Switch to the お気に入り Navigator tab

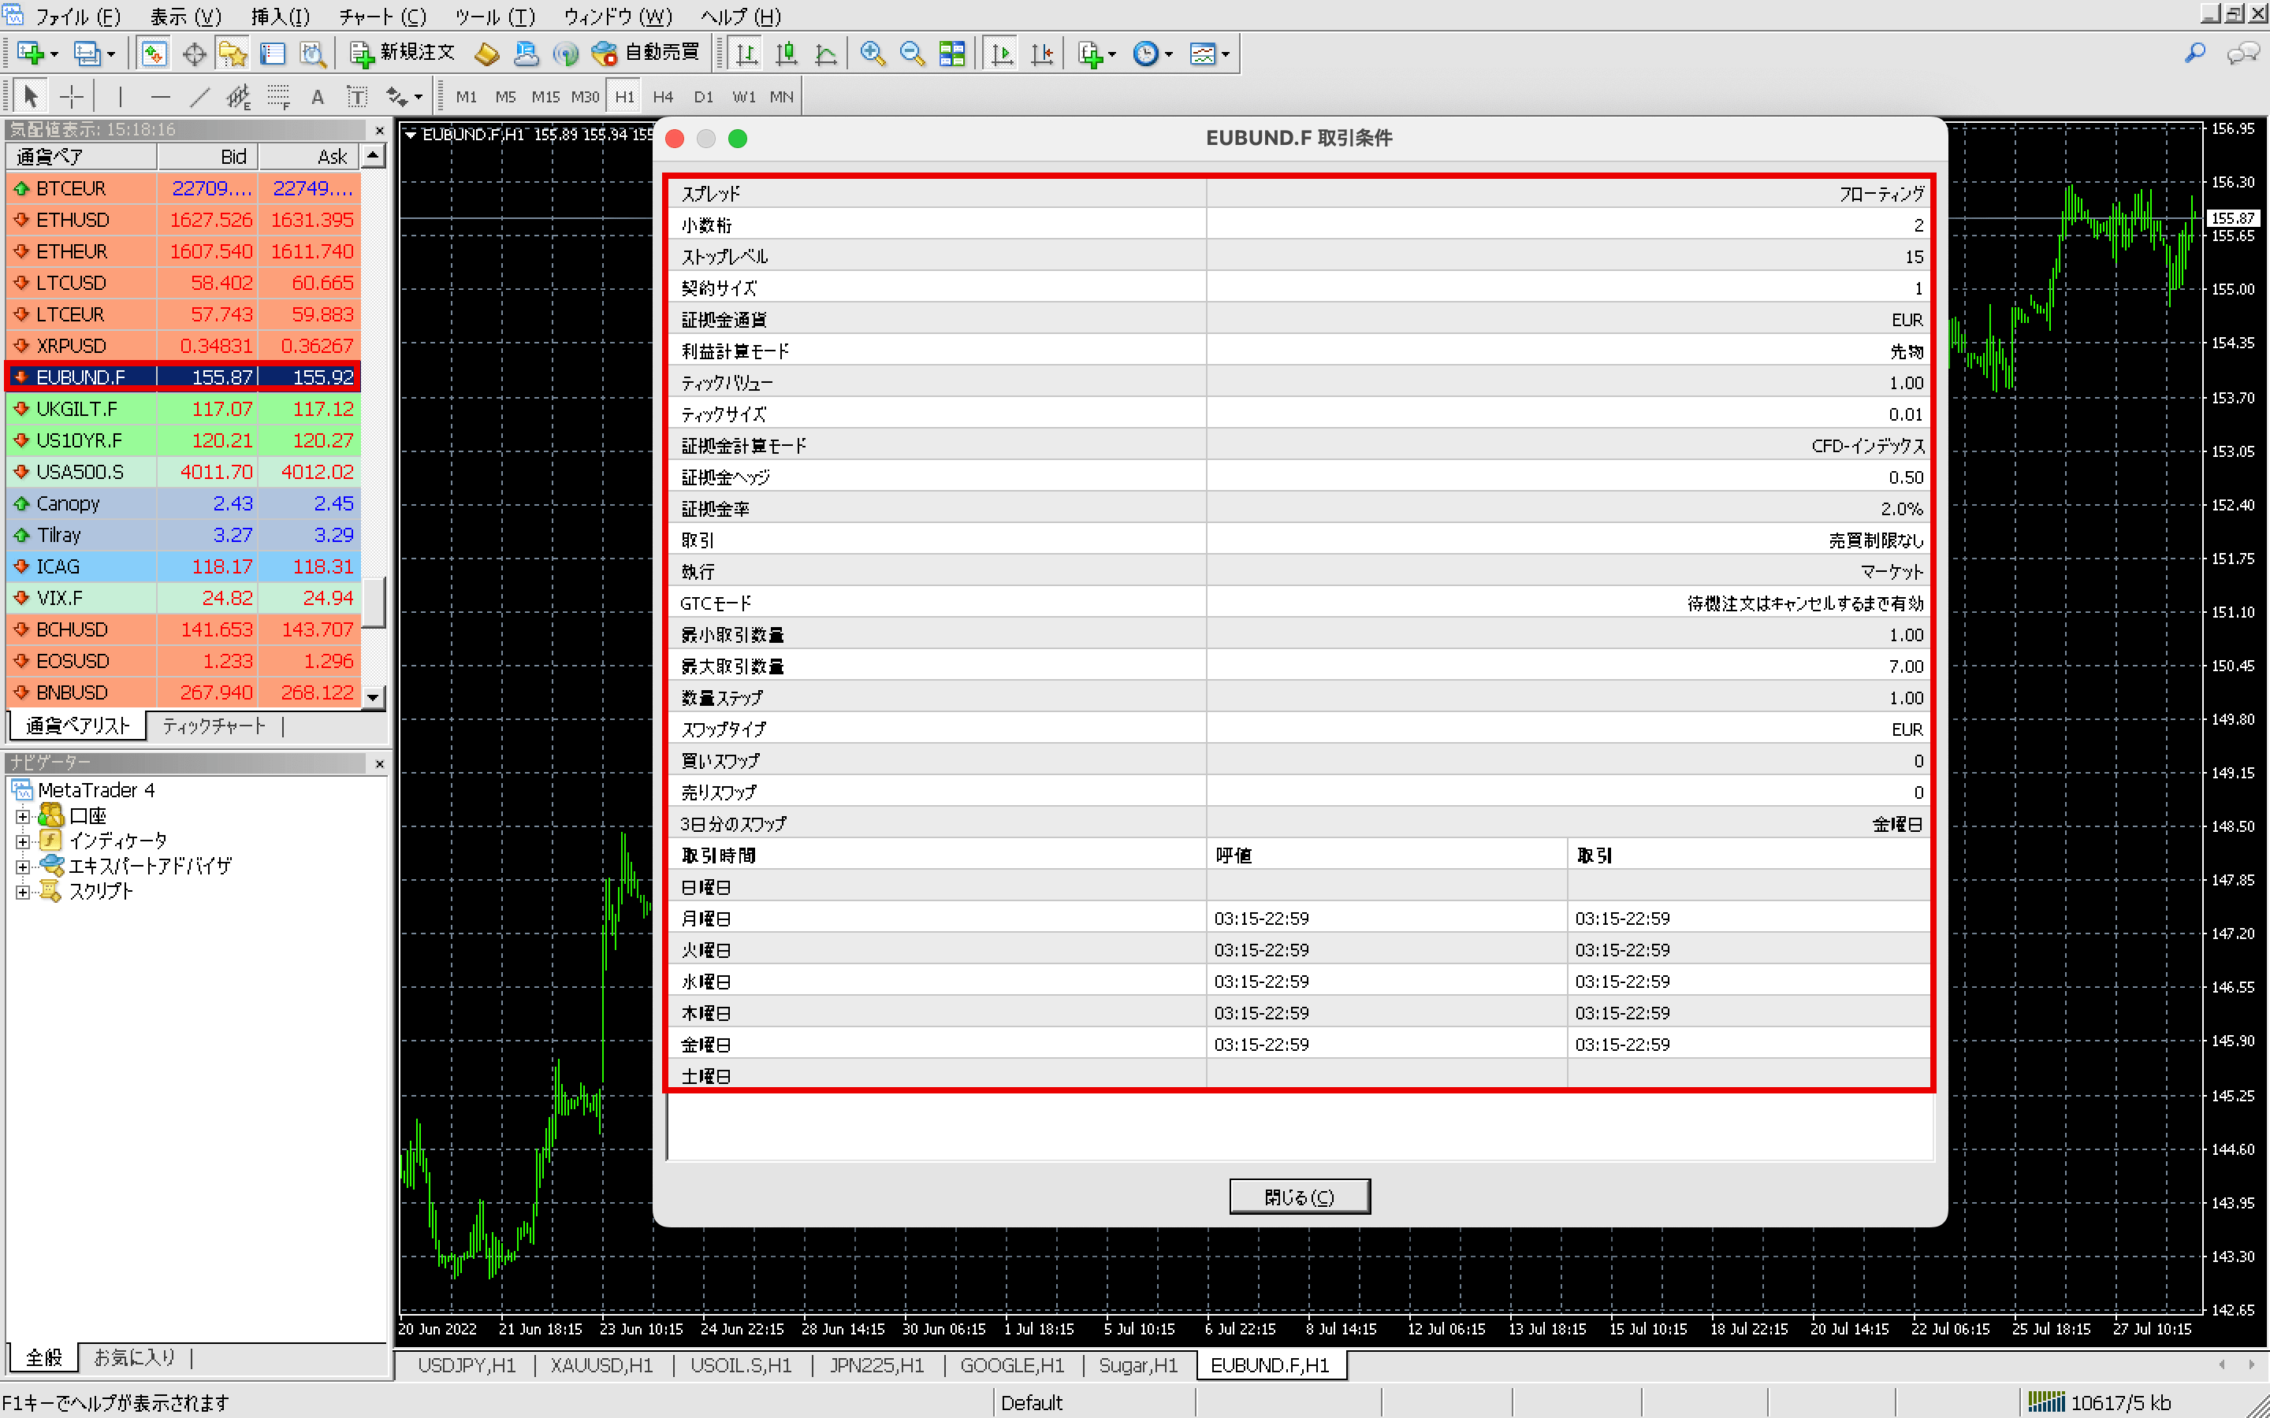coord(134,1357)
